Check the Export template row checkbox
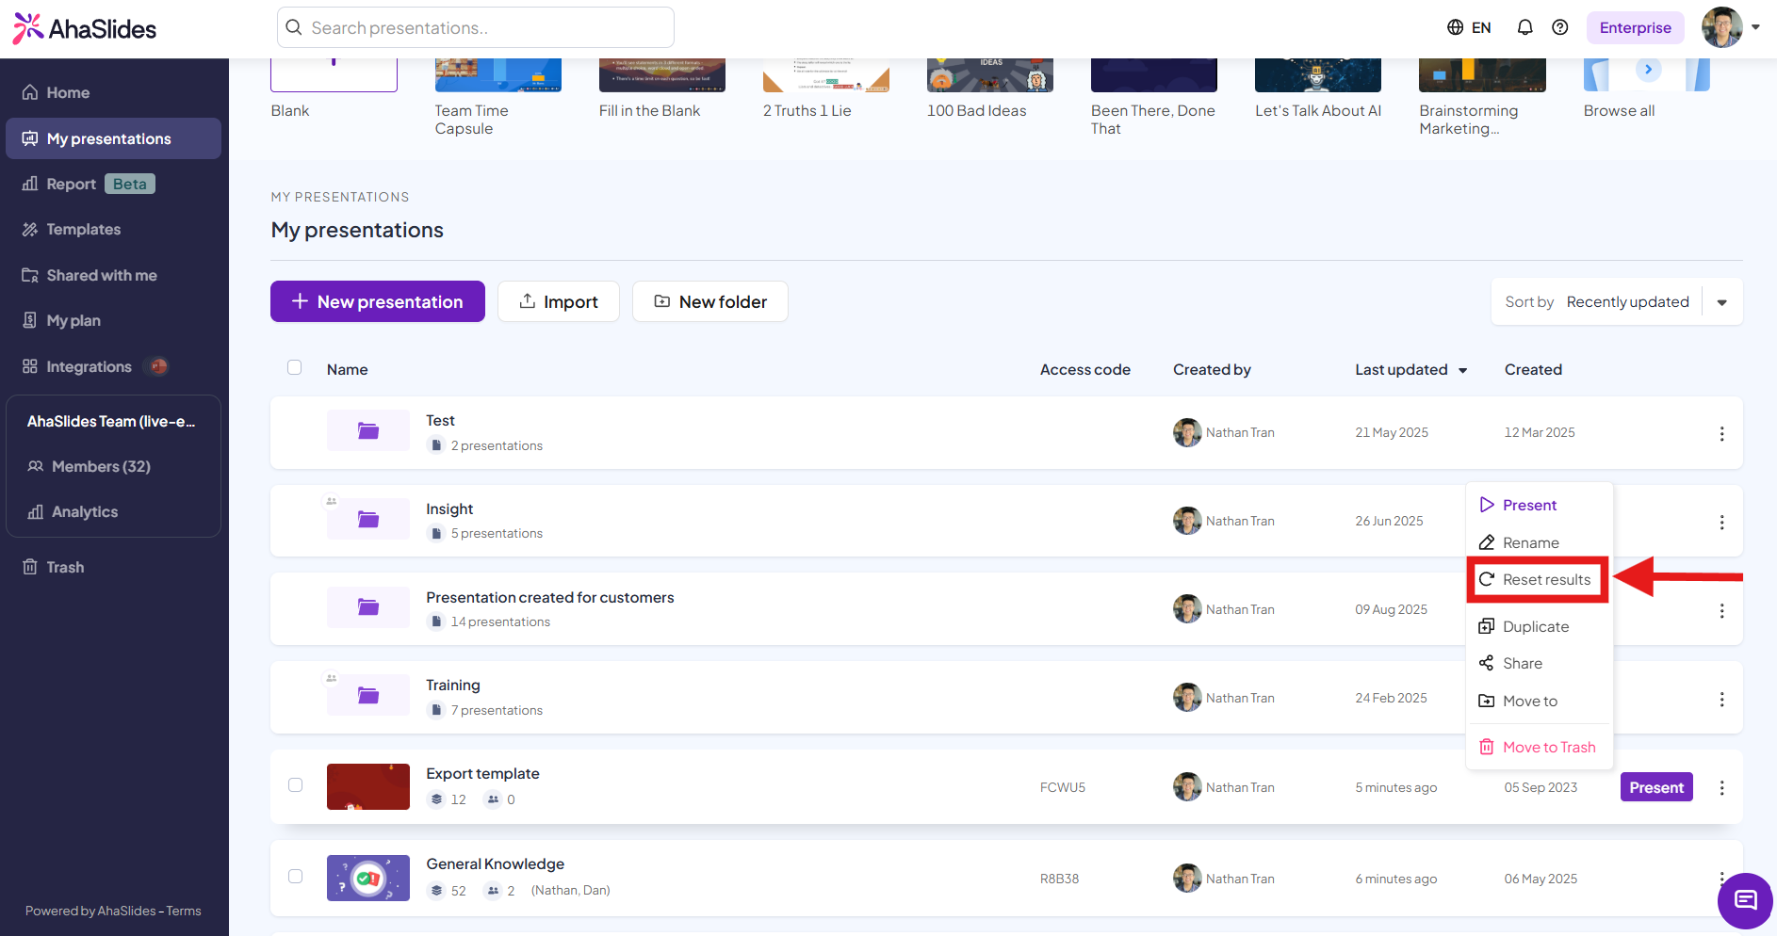 (296, 785)
